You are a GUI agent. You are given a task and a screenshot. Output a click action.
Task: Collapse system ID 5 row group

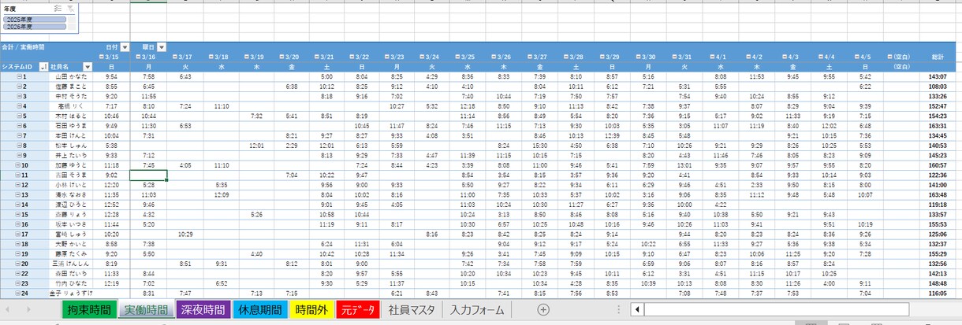point(20,116)
